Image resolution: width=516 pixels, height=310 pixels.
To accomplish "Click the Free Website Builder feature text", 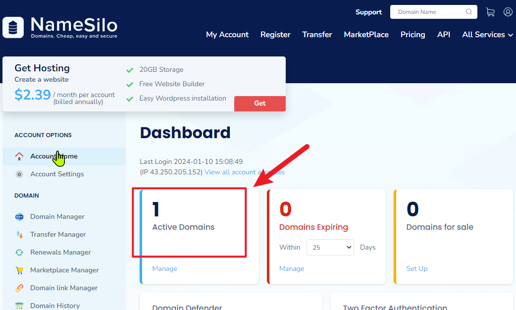I will coord(172,84).
